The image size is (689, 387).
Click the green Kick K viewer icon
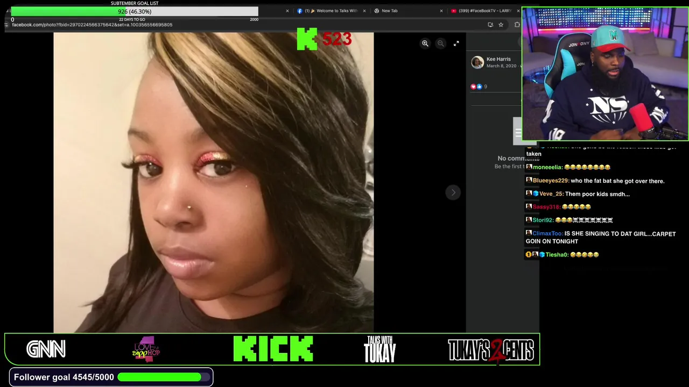click(x=307, y=39)
